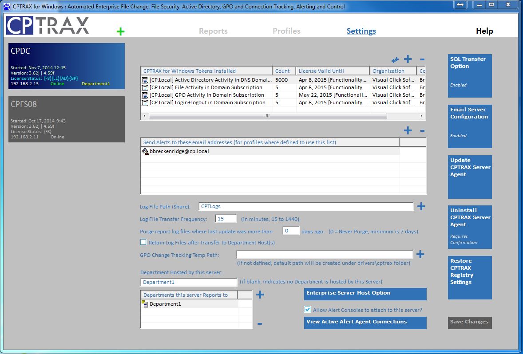Select the Login+Logout in Domain Subscription row
The height and width of the screenshot is (354, 523).
[x=283, y=102]
